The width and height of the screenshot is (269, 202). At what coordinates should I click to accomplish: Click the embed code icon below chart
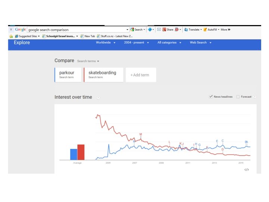[247, 169]
